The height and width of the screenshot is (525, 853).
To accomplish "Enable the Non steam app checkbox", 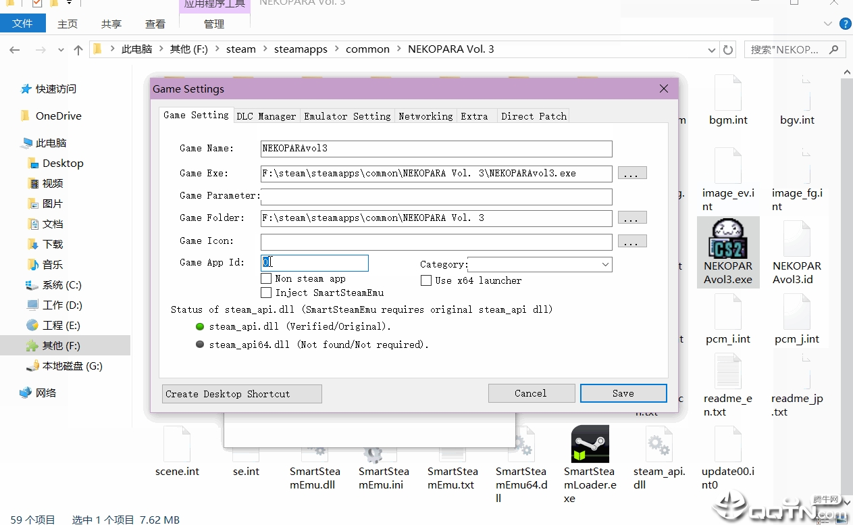I will click(266, 278).
